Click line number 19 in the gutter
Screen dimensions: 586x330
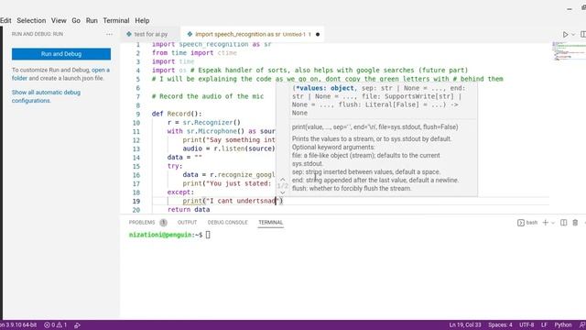[136, 201]
